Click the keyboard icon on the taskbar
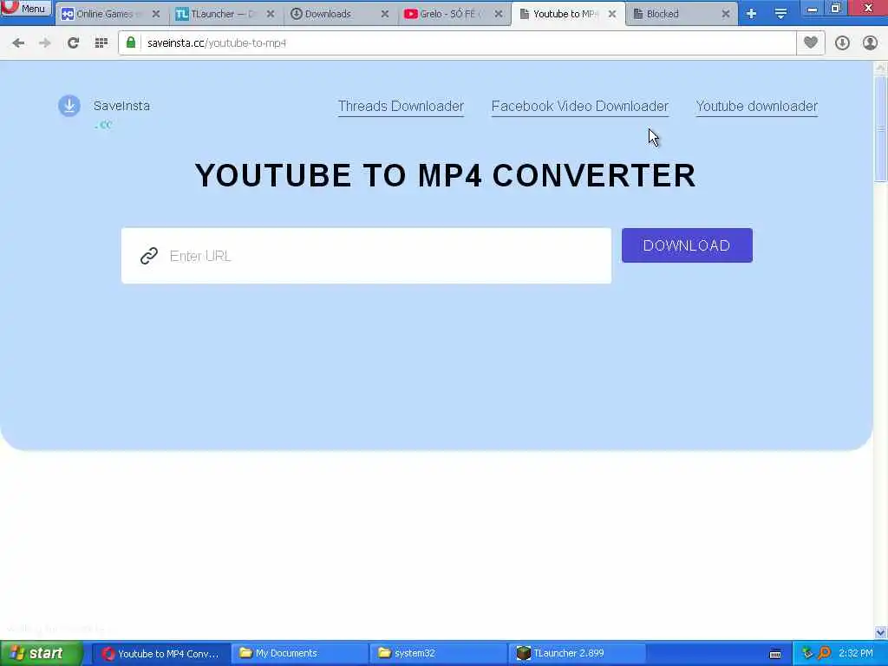The width and height of the screenshot is (888, 666). click(x=775, y=654)
